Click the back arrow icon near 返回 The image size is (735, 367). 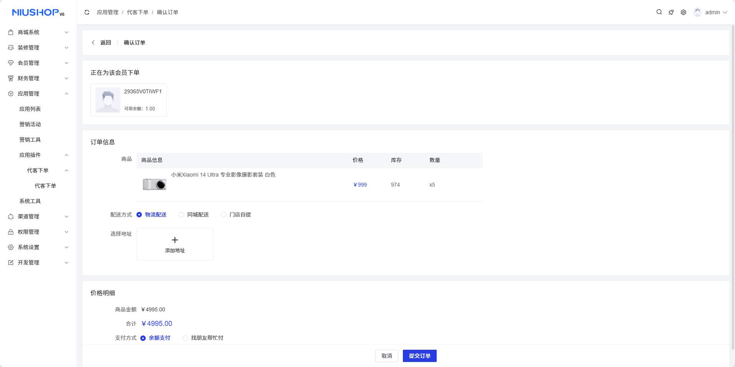93,43
